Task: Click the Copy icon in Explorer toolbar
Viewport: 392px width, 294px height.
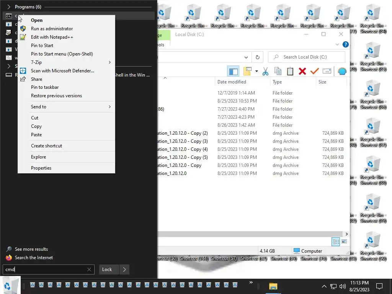Action: point(278,71)
